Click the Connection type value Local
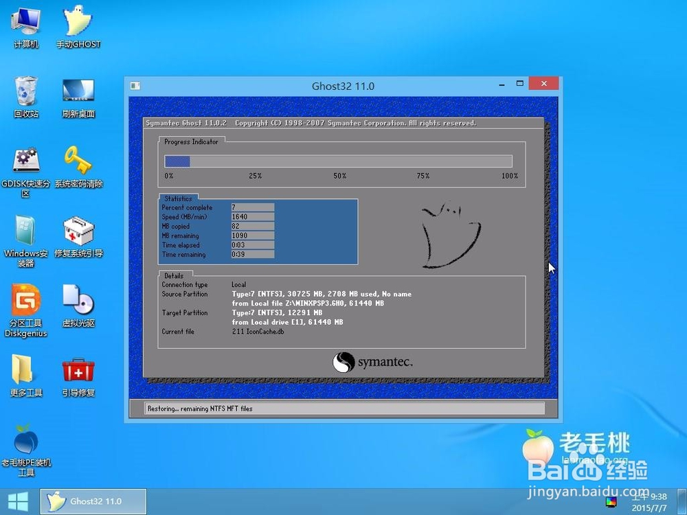 [x=239, y=285]
